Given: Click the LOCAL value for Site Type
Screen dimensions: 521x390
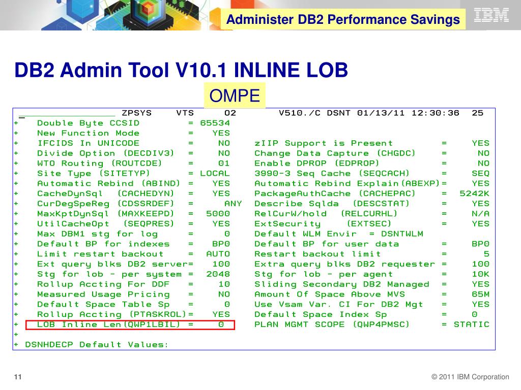Looking at the screenshot, I should [x=215, y=174].
